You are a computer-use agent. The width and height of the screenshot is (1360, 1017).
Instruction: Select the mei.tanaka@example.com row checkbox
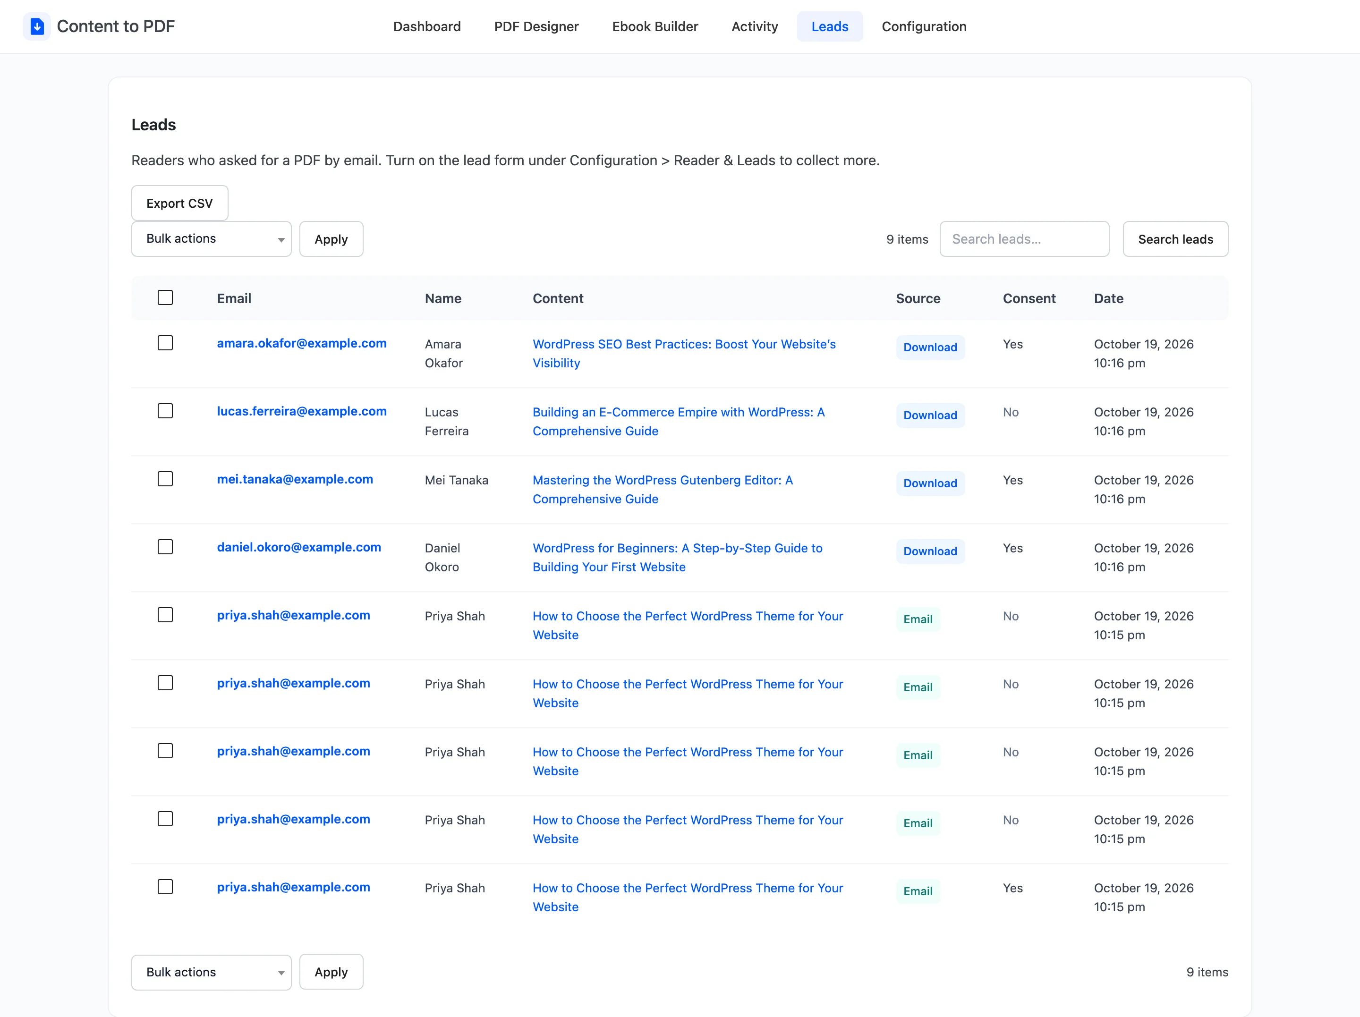coord(165,479)
